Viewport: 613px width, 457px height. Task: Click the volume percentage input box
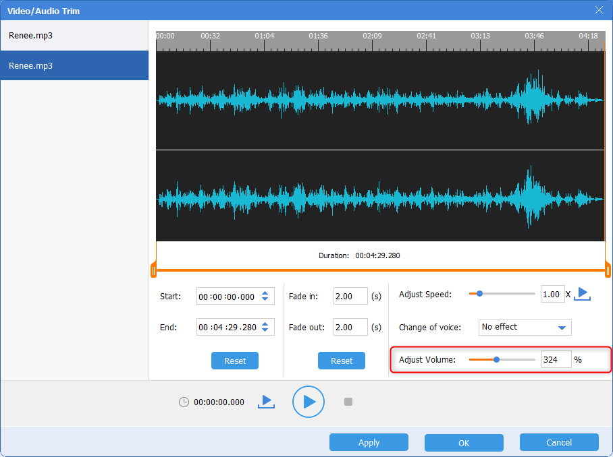point(556,360)
